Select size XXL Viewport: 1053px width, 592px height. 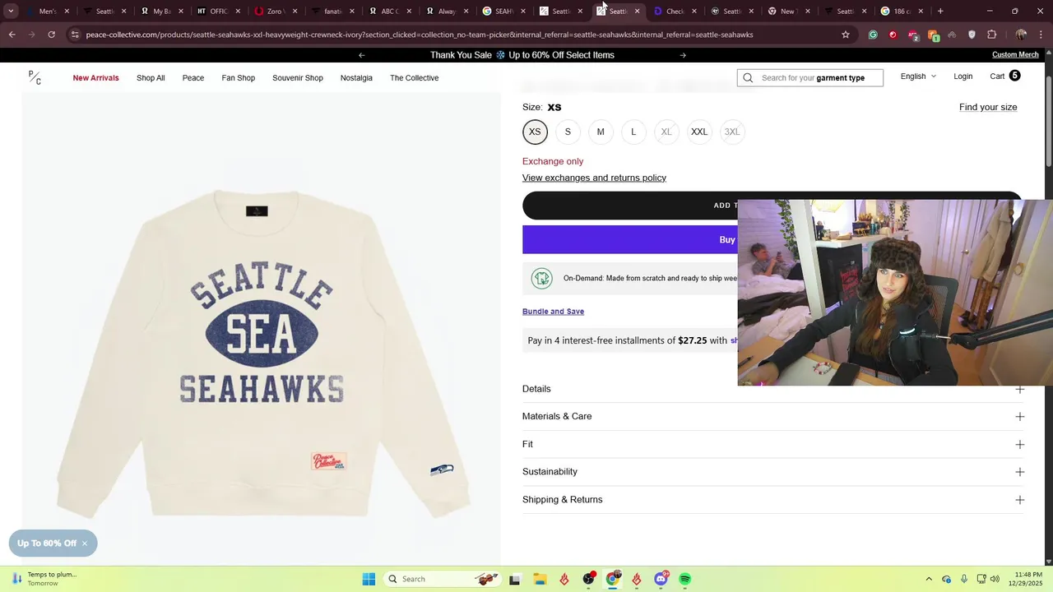coord(699,132)
